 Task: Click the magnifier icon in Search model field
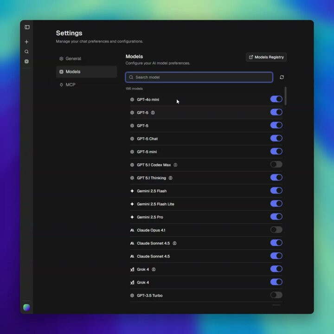point(131,77)
